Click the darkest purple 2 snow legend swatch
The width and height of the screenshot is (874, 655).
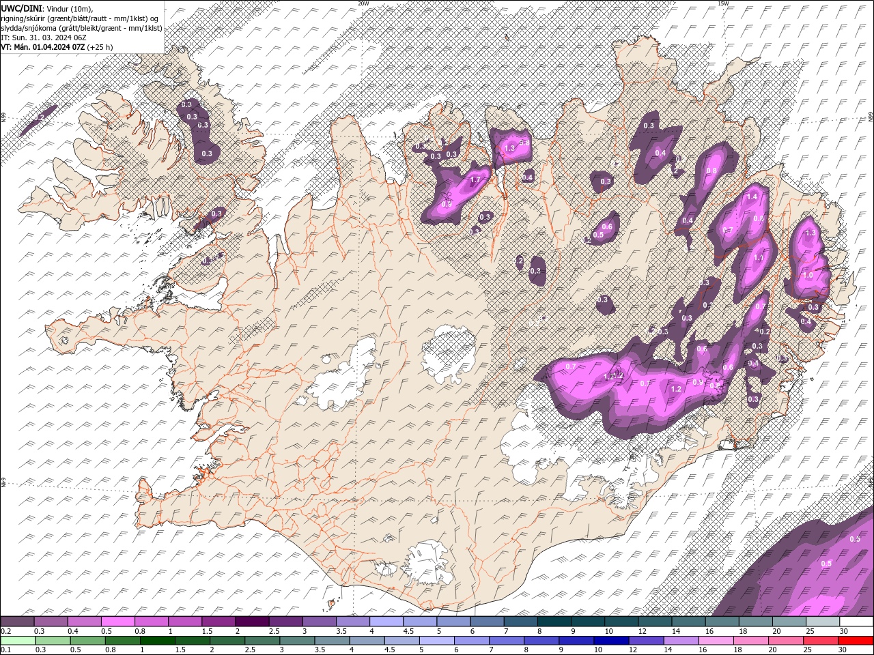(x=252, y=622)
